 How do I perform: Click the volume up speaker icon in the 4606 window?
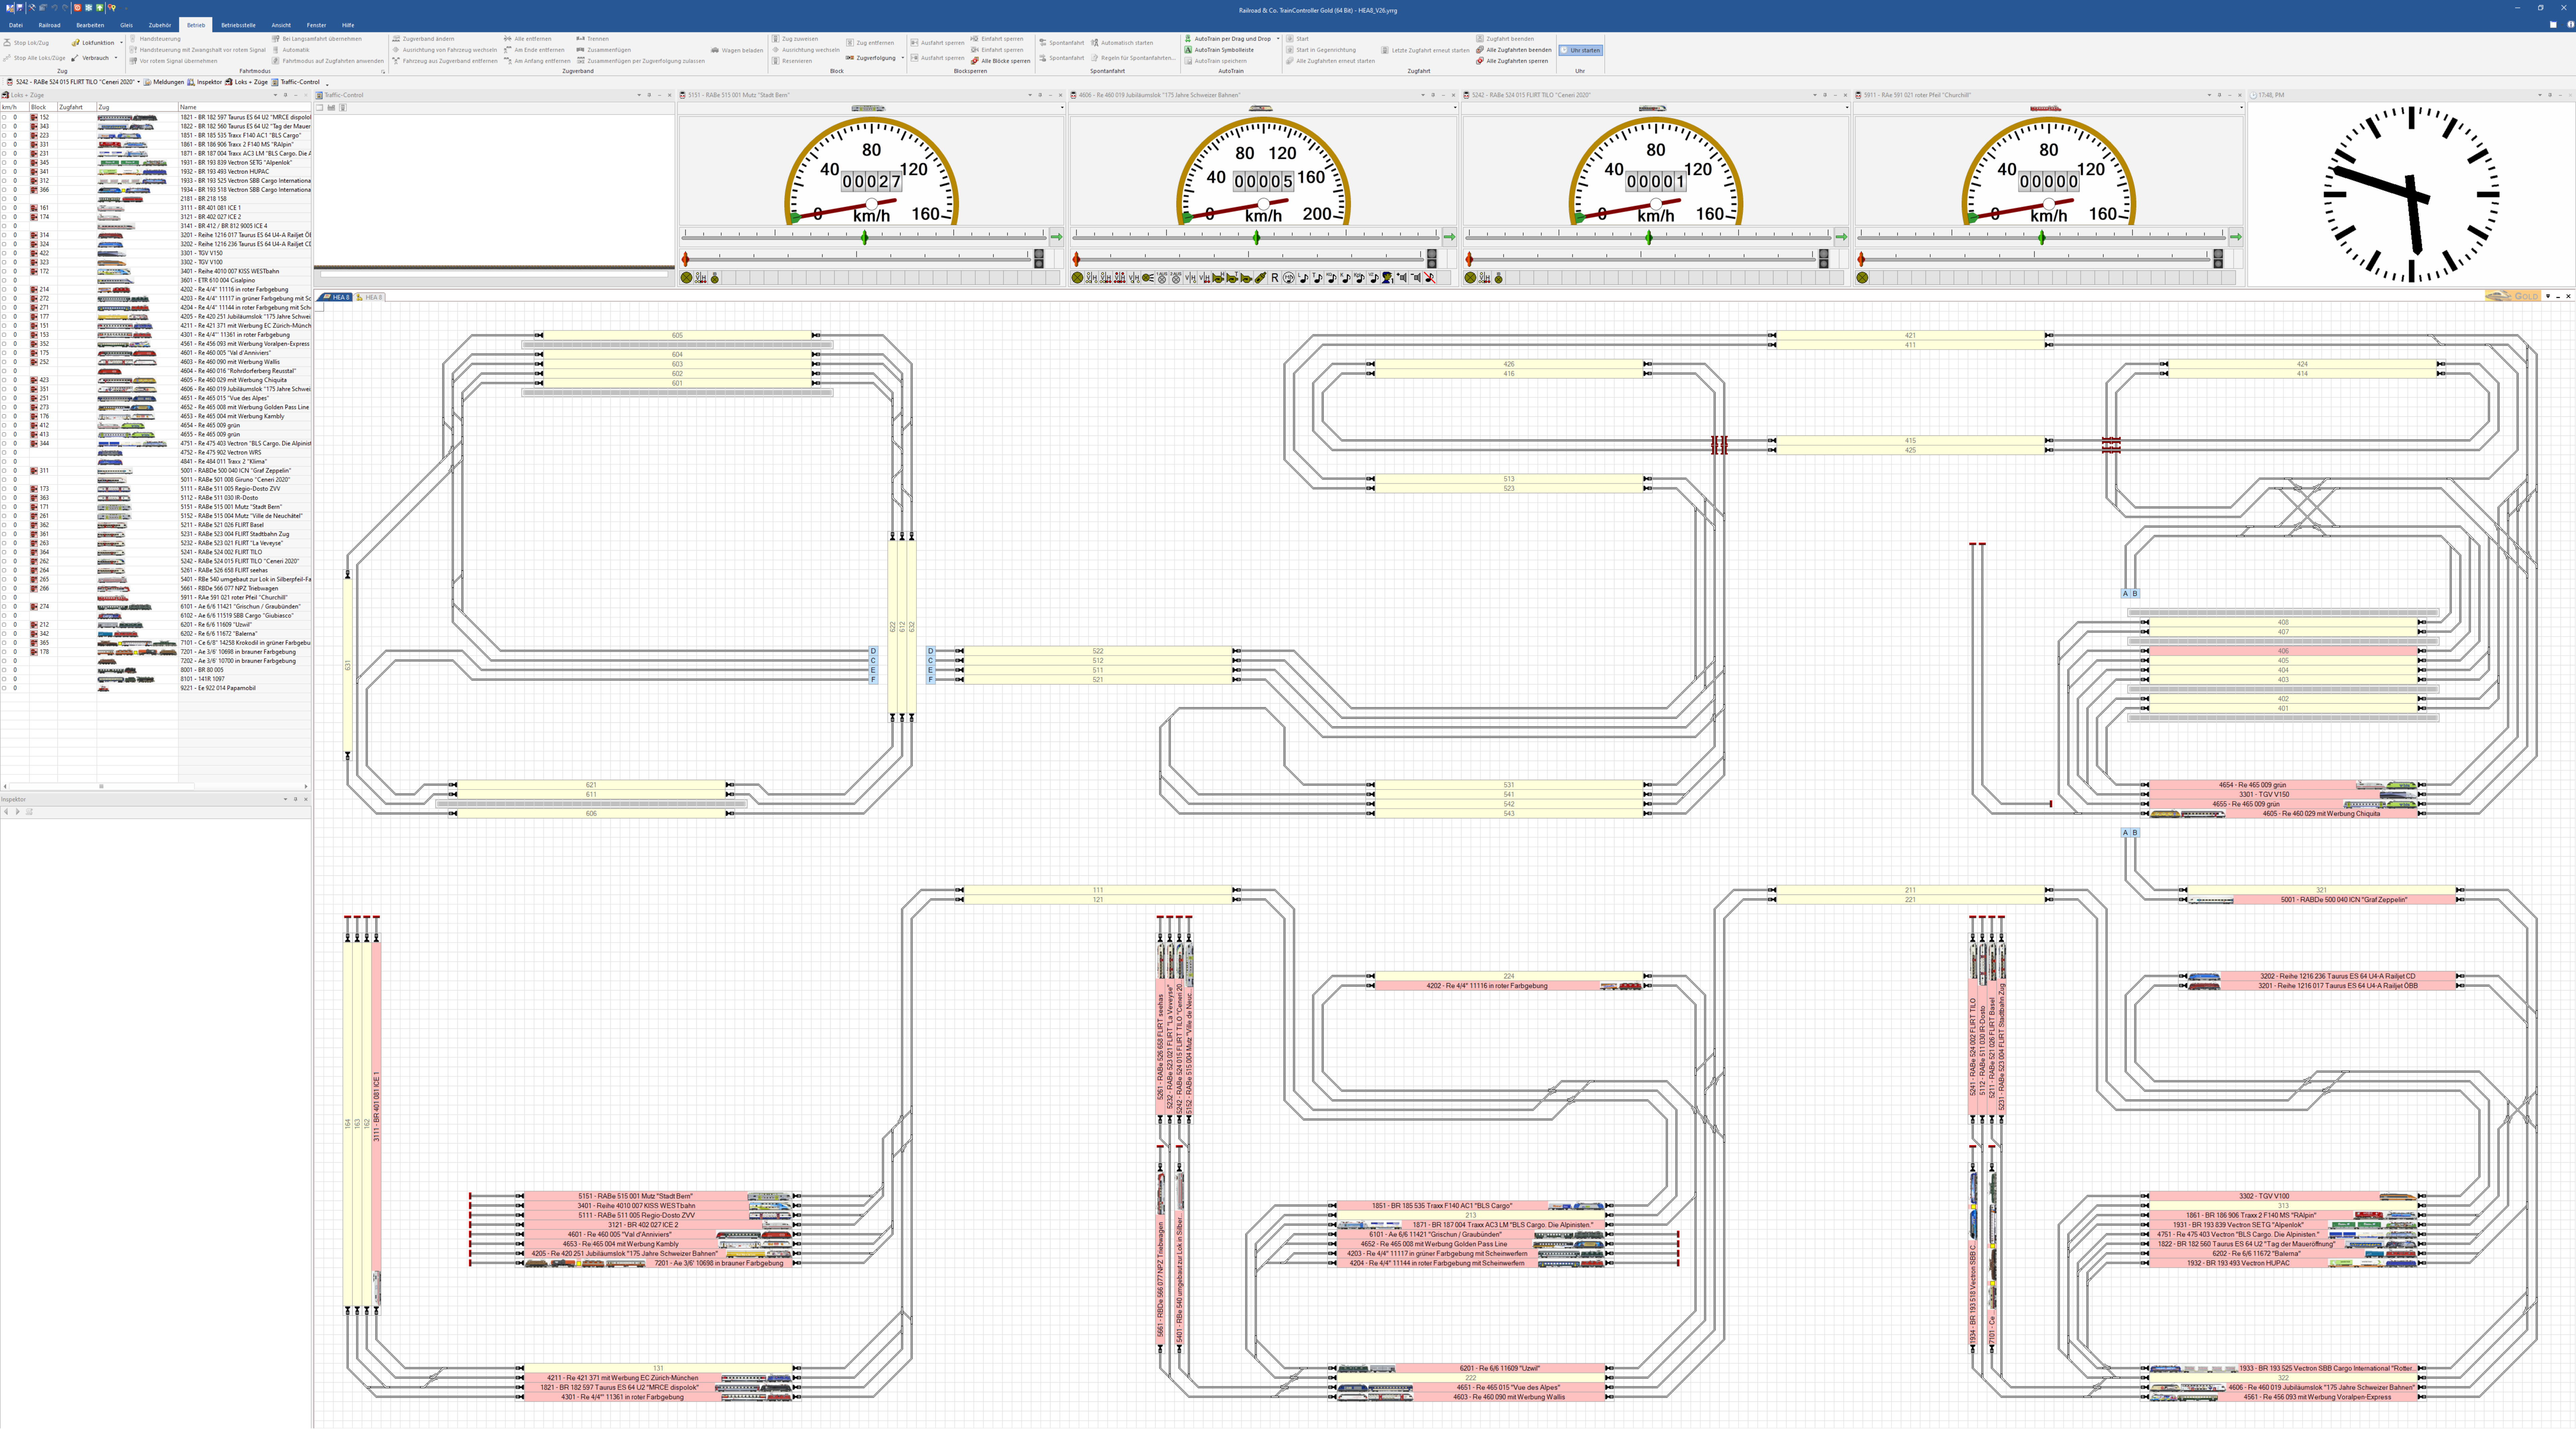[1402, 278]
